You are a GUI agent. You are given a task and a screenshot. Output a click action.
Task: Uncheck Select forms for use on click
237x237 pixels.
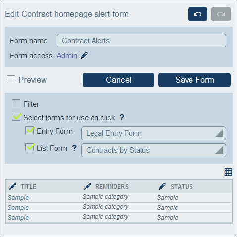coord(16,117)
